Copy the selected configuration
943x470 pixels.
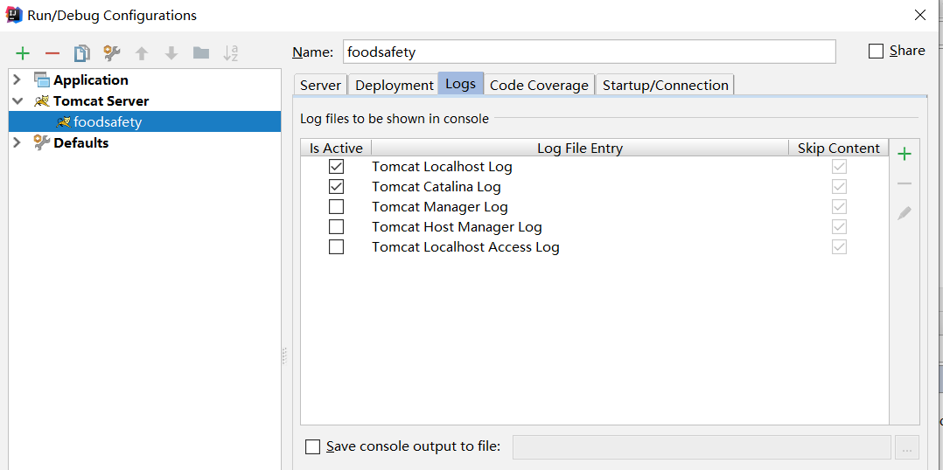tap(81, 53)
